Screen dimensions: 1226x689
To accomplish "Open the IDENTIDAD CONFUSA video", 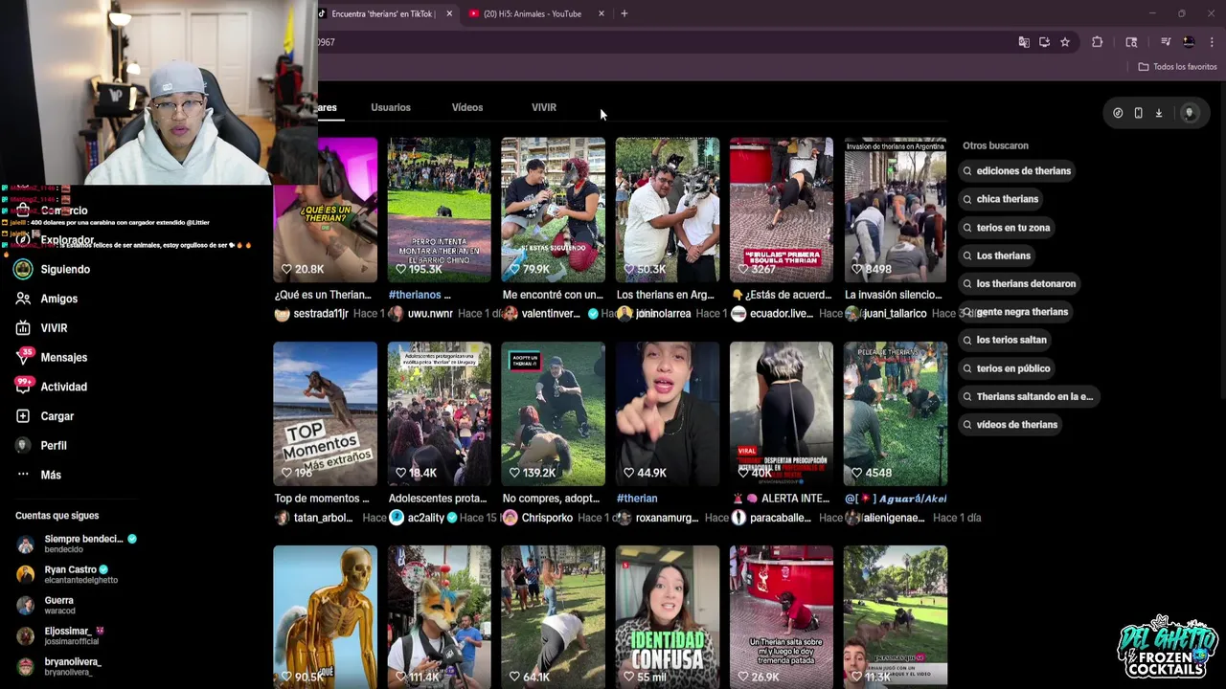I will point(668,617).
